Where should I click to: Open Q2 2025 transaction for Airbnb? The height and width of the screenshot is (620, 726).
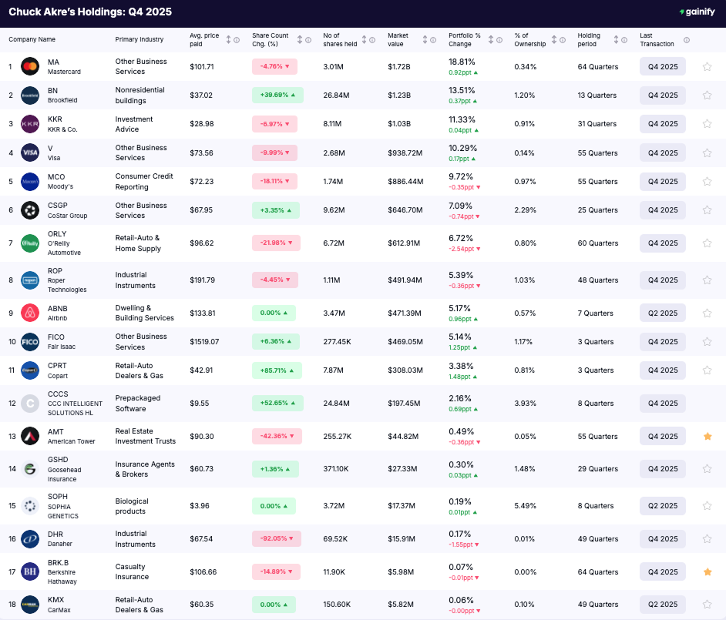pyautogui.click(x=662, y=313)
